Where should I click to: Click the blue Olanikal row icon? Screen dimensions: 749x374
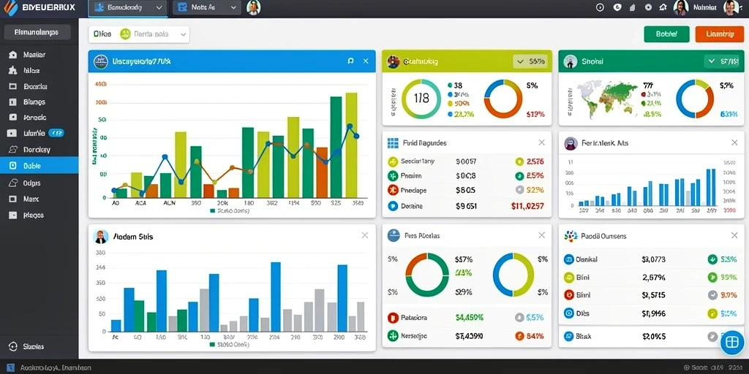pyautogui.click(x=568, y=259)
